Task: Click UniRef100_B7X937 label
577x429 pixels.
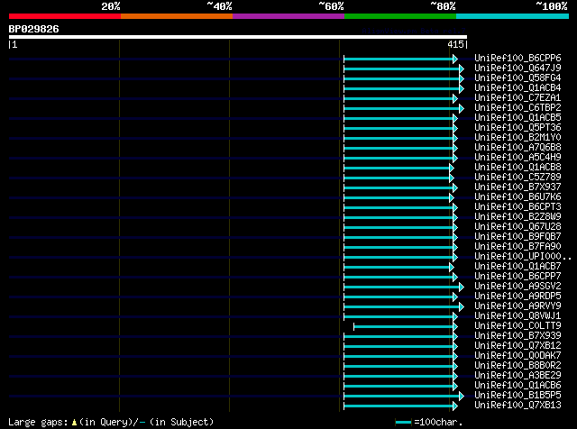Action: (517, 187)
